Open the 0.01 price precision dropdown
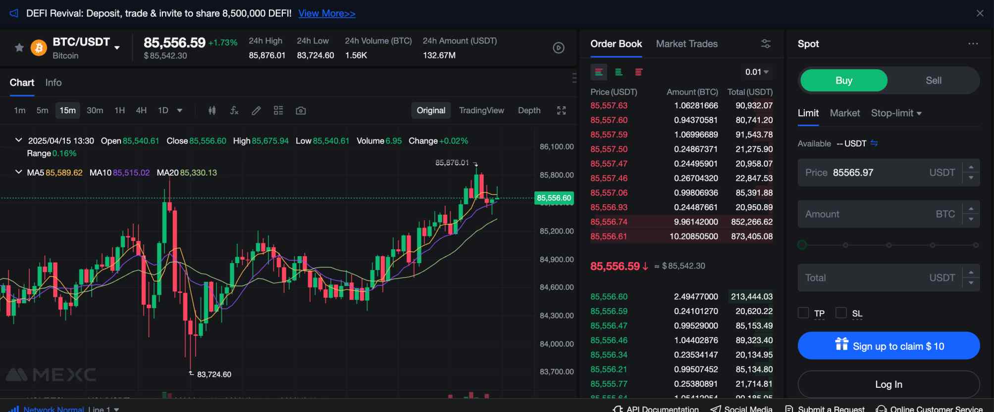The height and width of the screenshot is (412, 994). (757, 72)
